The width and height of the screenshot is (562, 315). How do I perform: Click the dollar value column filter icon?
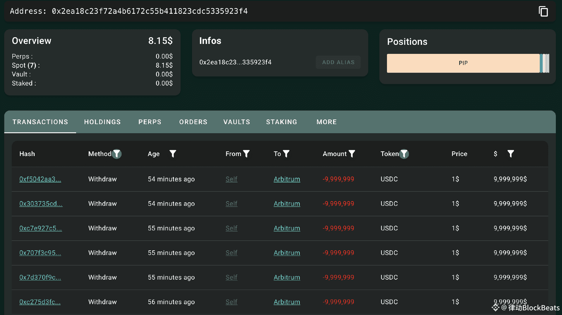click(510, 154)
